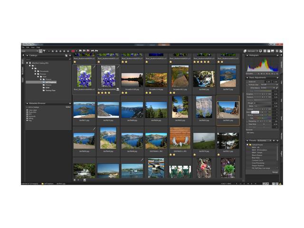Adjust the Exposure slider
Viewport: 304px width, 228px height.
click(x=263, y=97)
